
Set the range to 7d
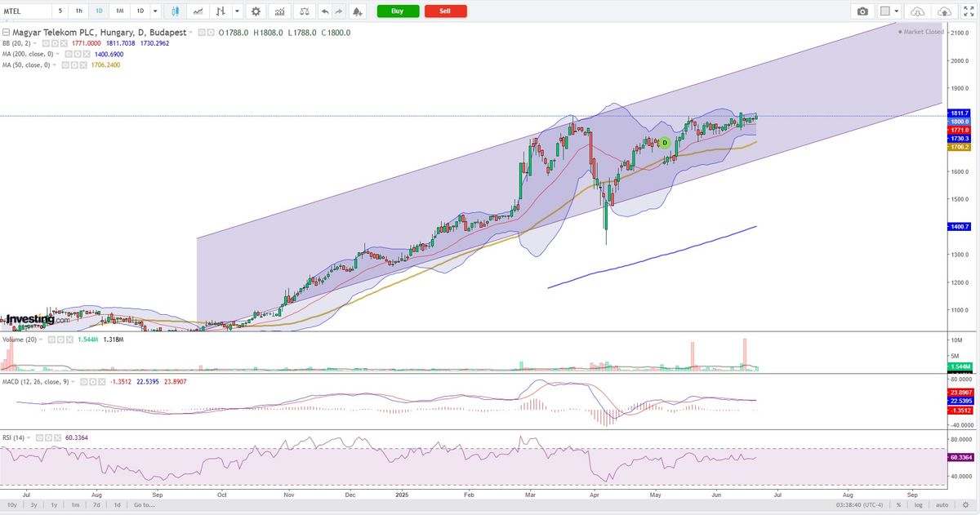point(96,505)
